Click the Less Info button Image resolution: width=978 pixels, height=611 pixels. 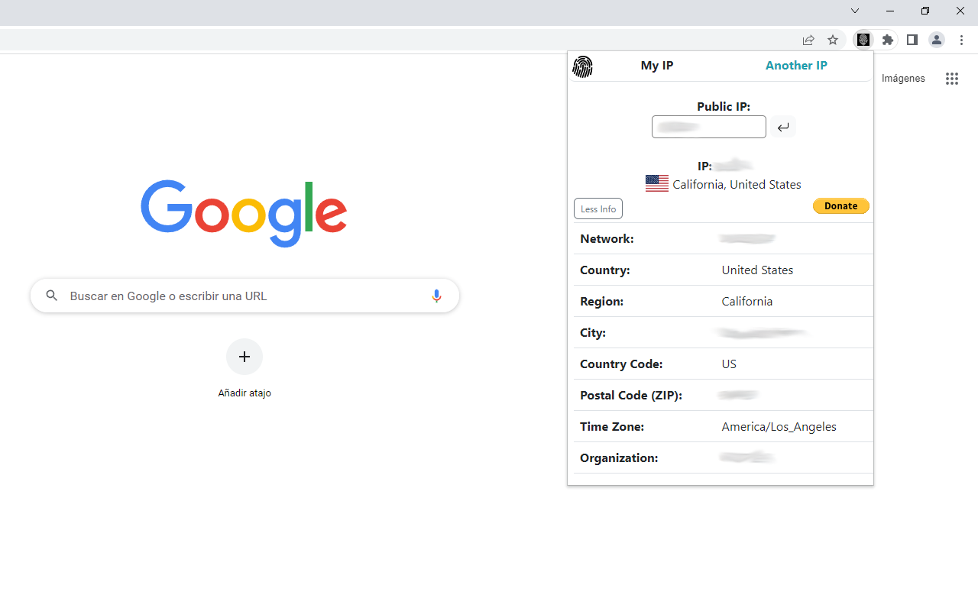click(x=597, y=208)
